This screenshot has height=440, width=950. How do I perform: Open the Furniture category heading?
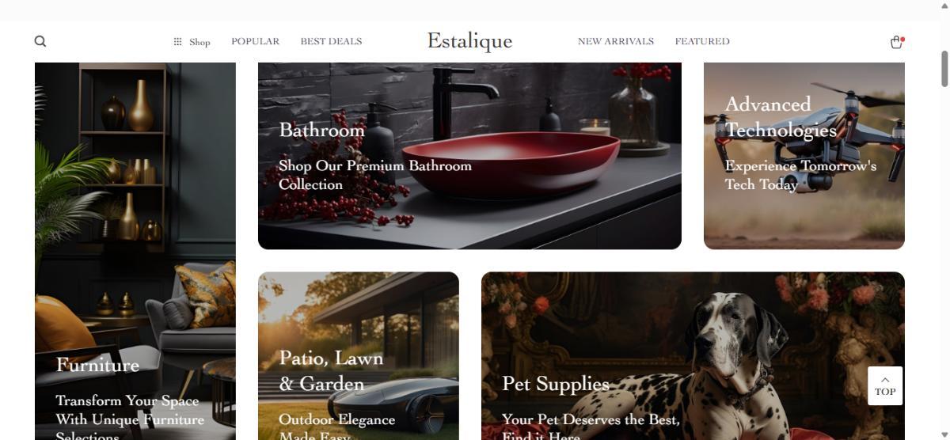pos(97,365)
